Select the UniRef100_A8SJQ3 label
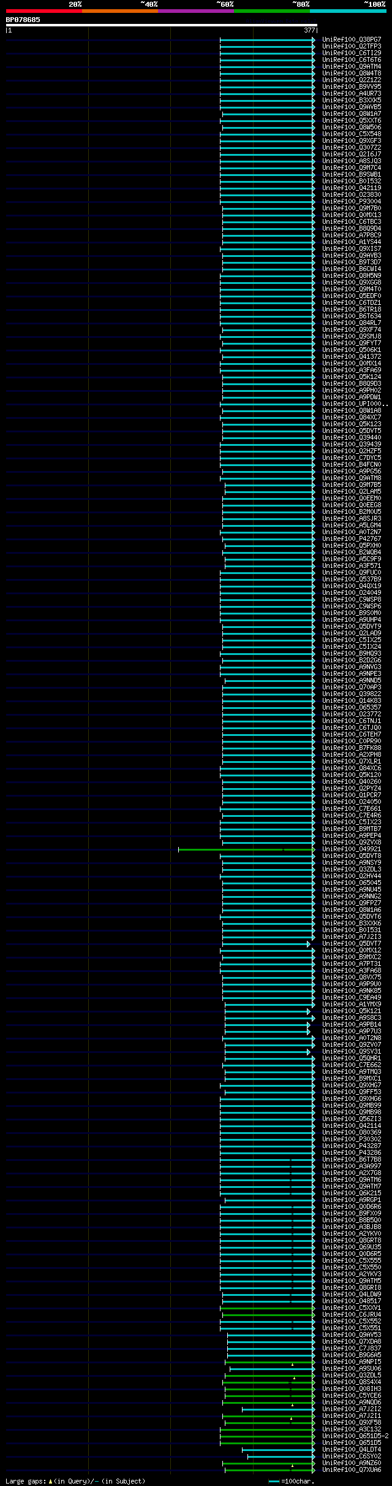This screenshot has height=1486, width=392. [352, 161]
